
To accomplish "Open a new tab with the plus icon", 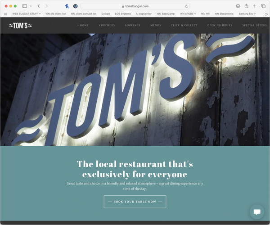I will coord(255,6).
